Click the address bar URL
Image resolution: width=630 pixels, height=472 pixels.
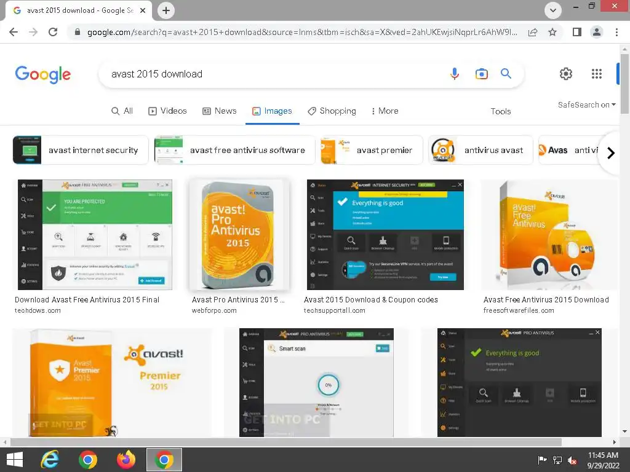point(302,32)
